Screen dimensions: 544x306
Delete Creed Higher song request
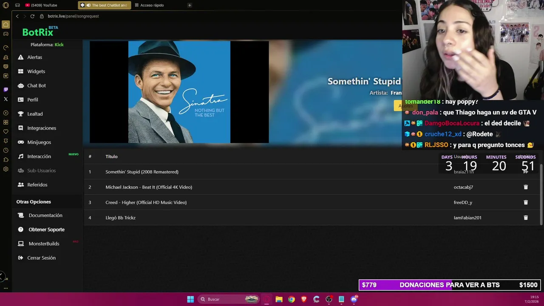pyautogui.click(x=526, y=202)
